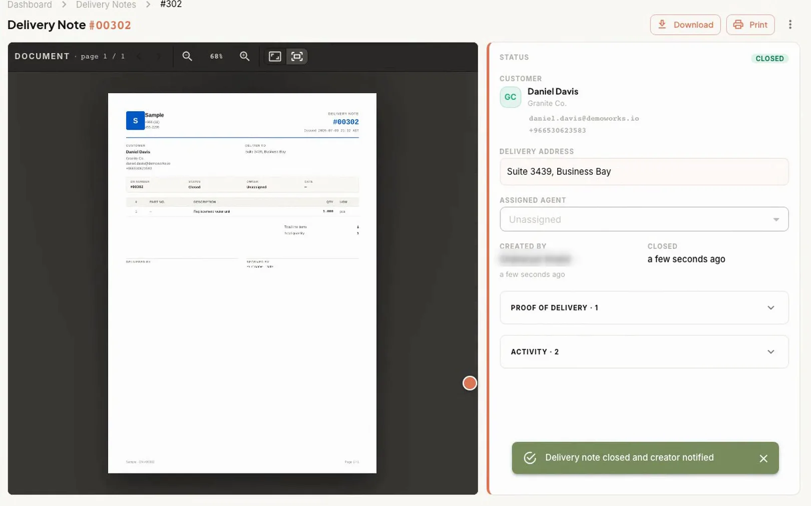Open the more options kebab menu
811x506 pixels.
(x=790, y=25)
